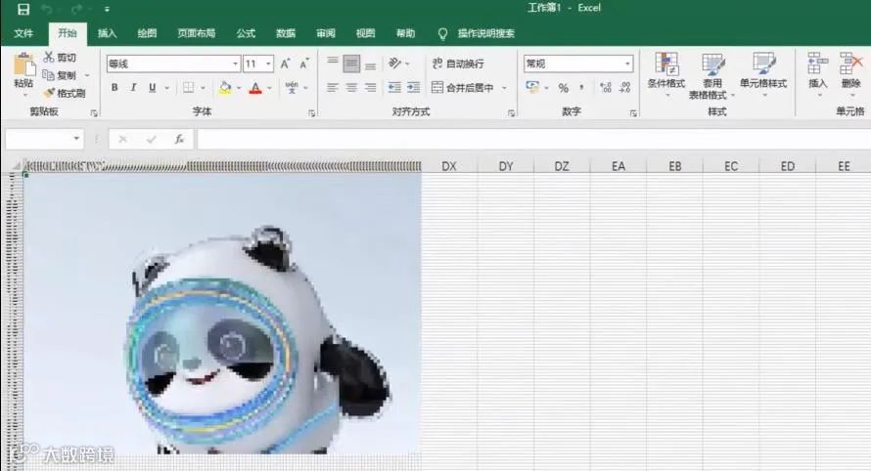
Task: Switch to the 审阅 ribbon tab
Action: (x=326, y=33)
